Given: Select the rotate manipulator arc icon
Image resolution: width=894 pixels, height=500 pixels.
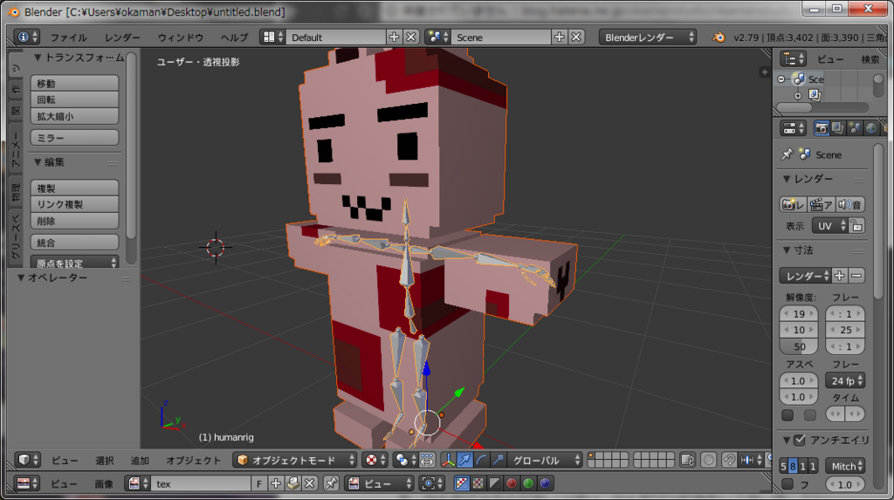Looking at the screenshot, I should pos(482,460).
